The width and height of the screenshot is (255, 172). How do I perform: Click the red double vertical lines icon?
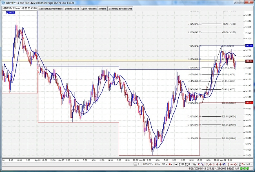(217, 164)
